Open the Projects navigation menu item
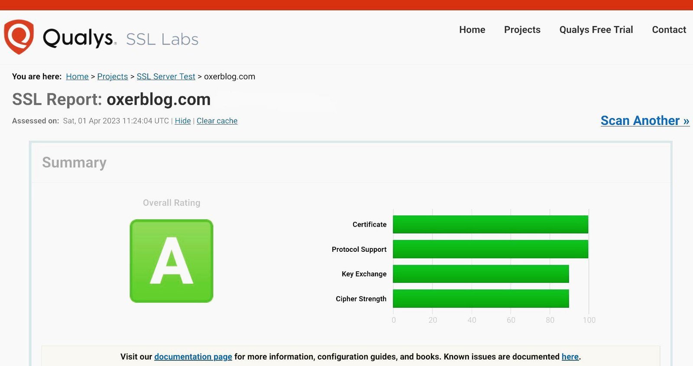The image size is (693, 366). 522,29
